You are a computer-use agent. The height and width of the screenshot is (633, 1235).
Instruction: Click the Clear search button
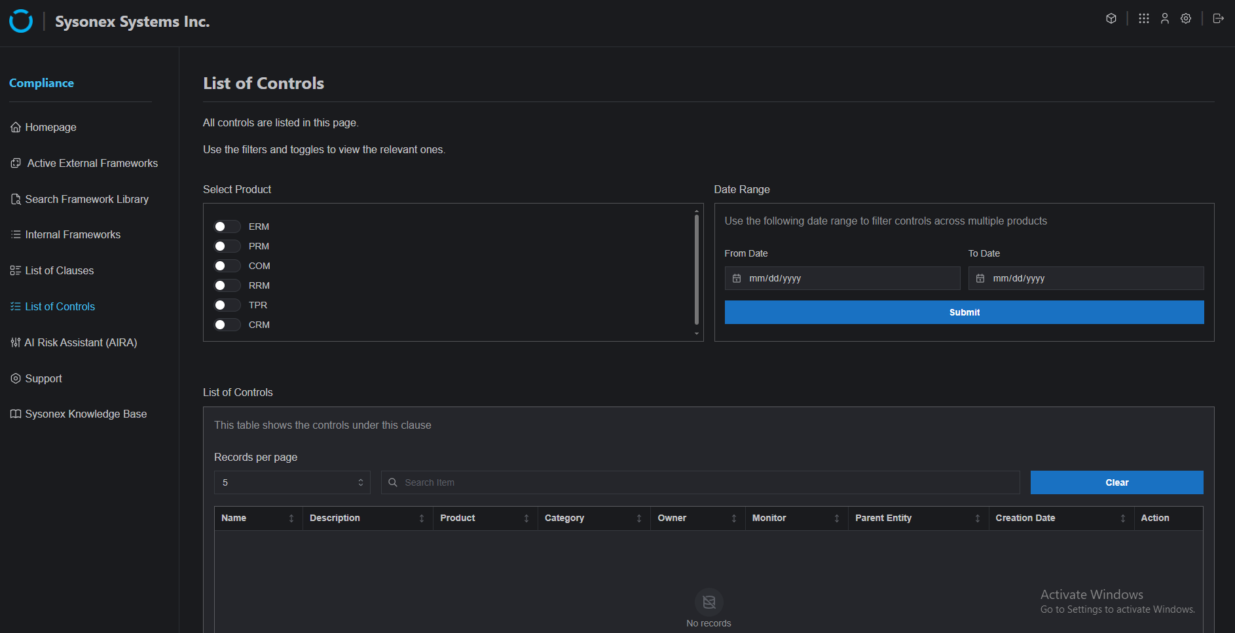[x=1116, y=482]
